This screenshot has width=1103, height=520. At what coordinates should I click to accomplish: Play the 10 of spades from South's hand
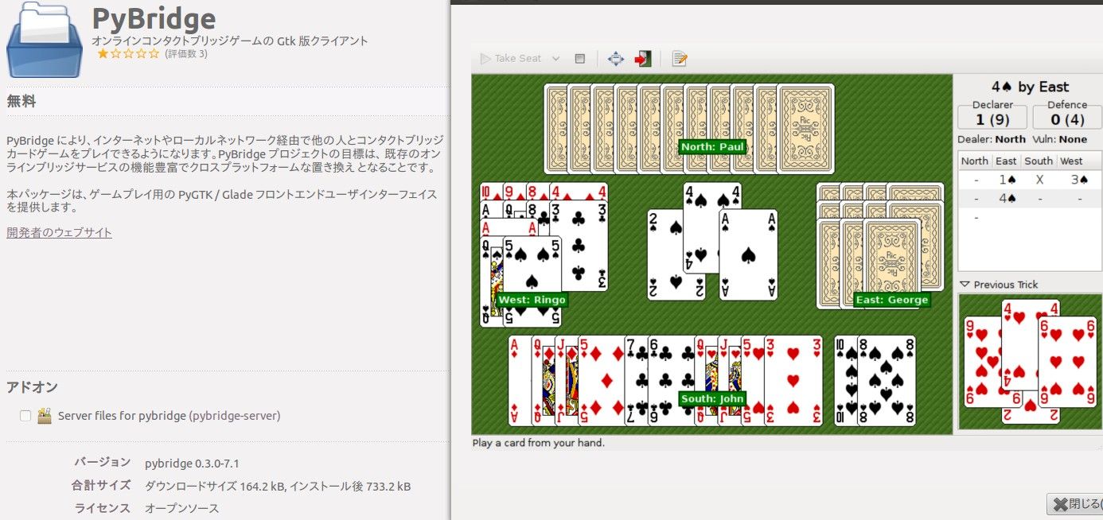[x=845, y=380]
